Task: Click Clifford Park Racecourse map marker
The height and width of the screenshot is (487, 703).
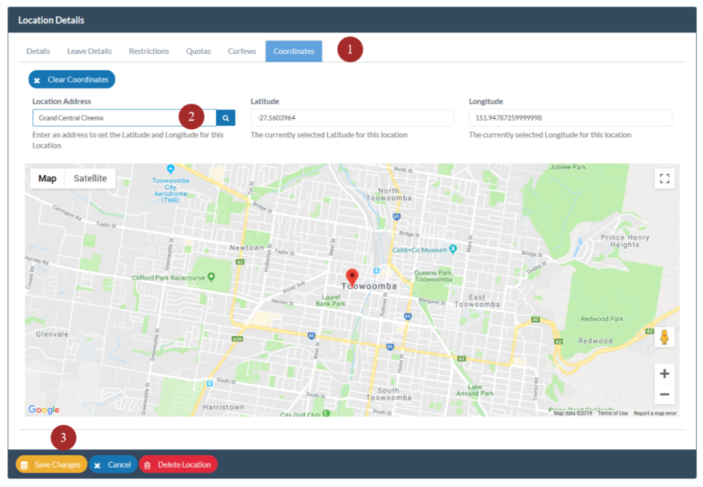Action: click(211, 277)
